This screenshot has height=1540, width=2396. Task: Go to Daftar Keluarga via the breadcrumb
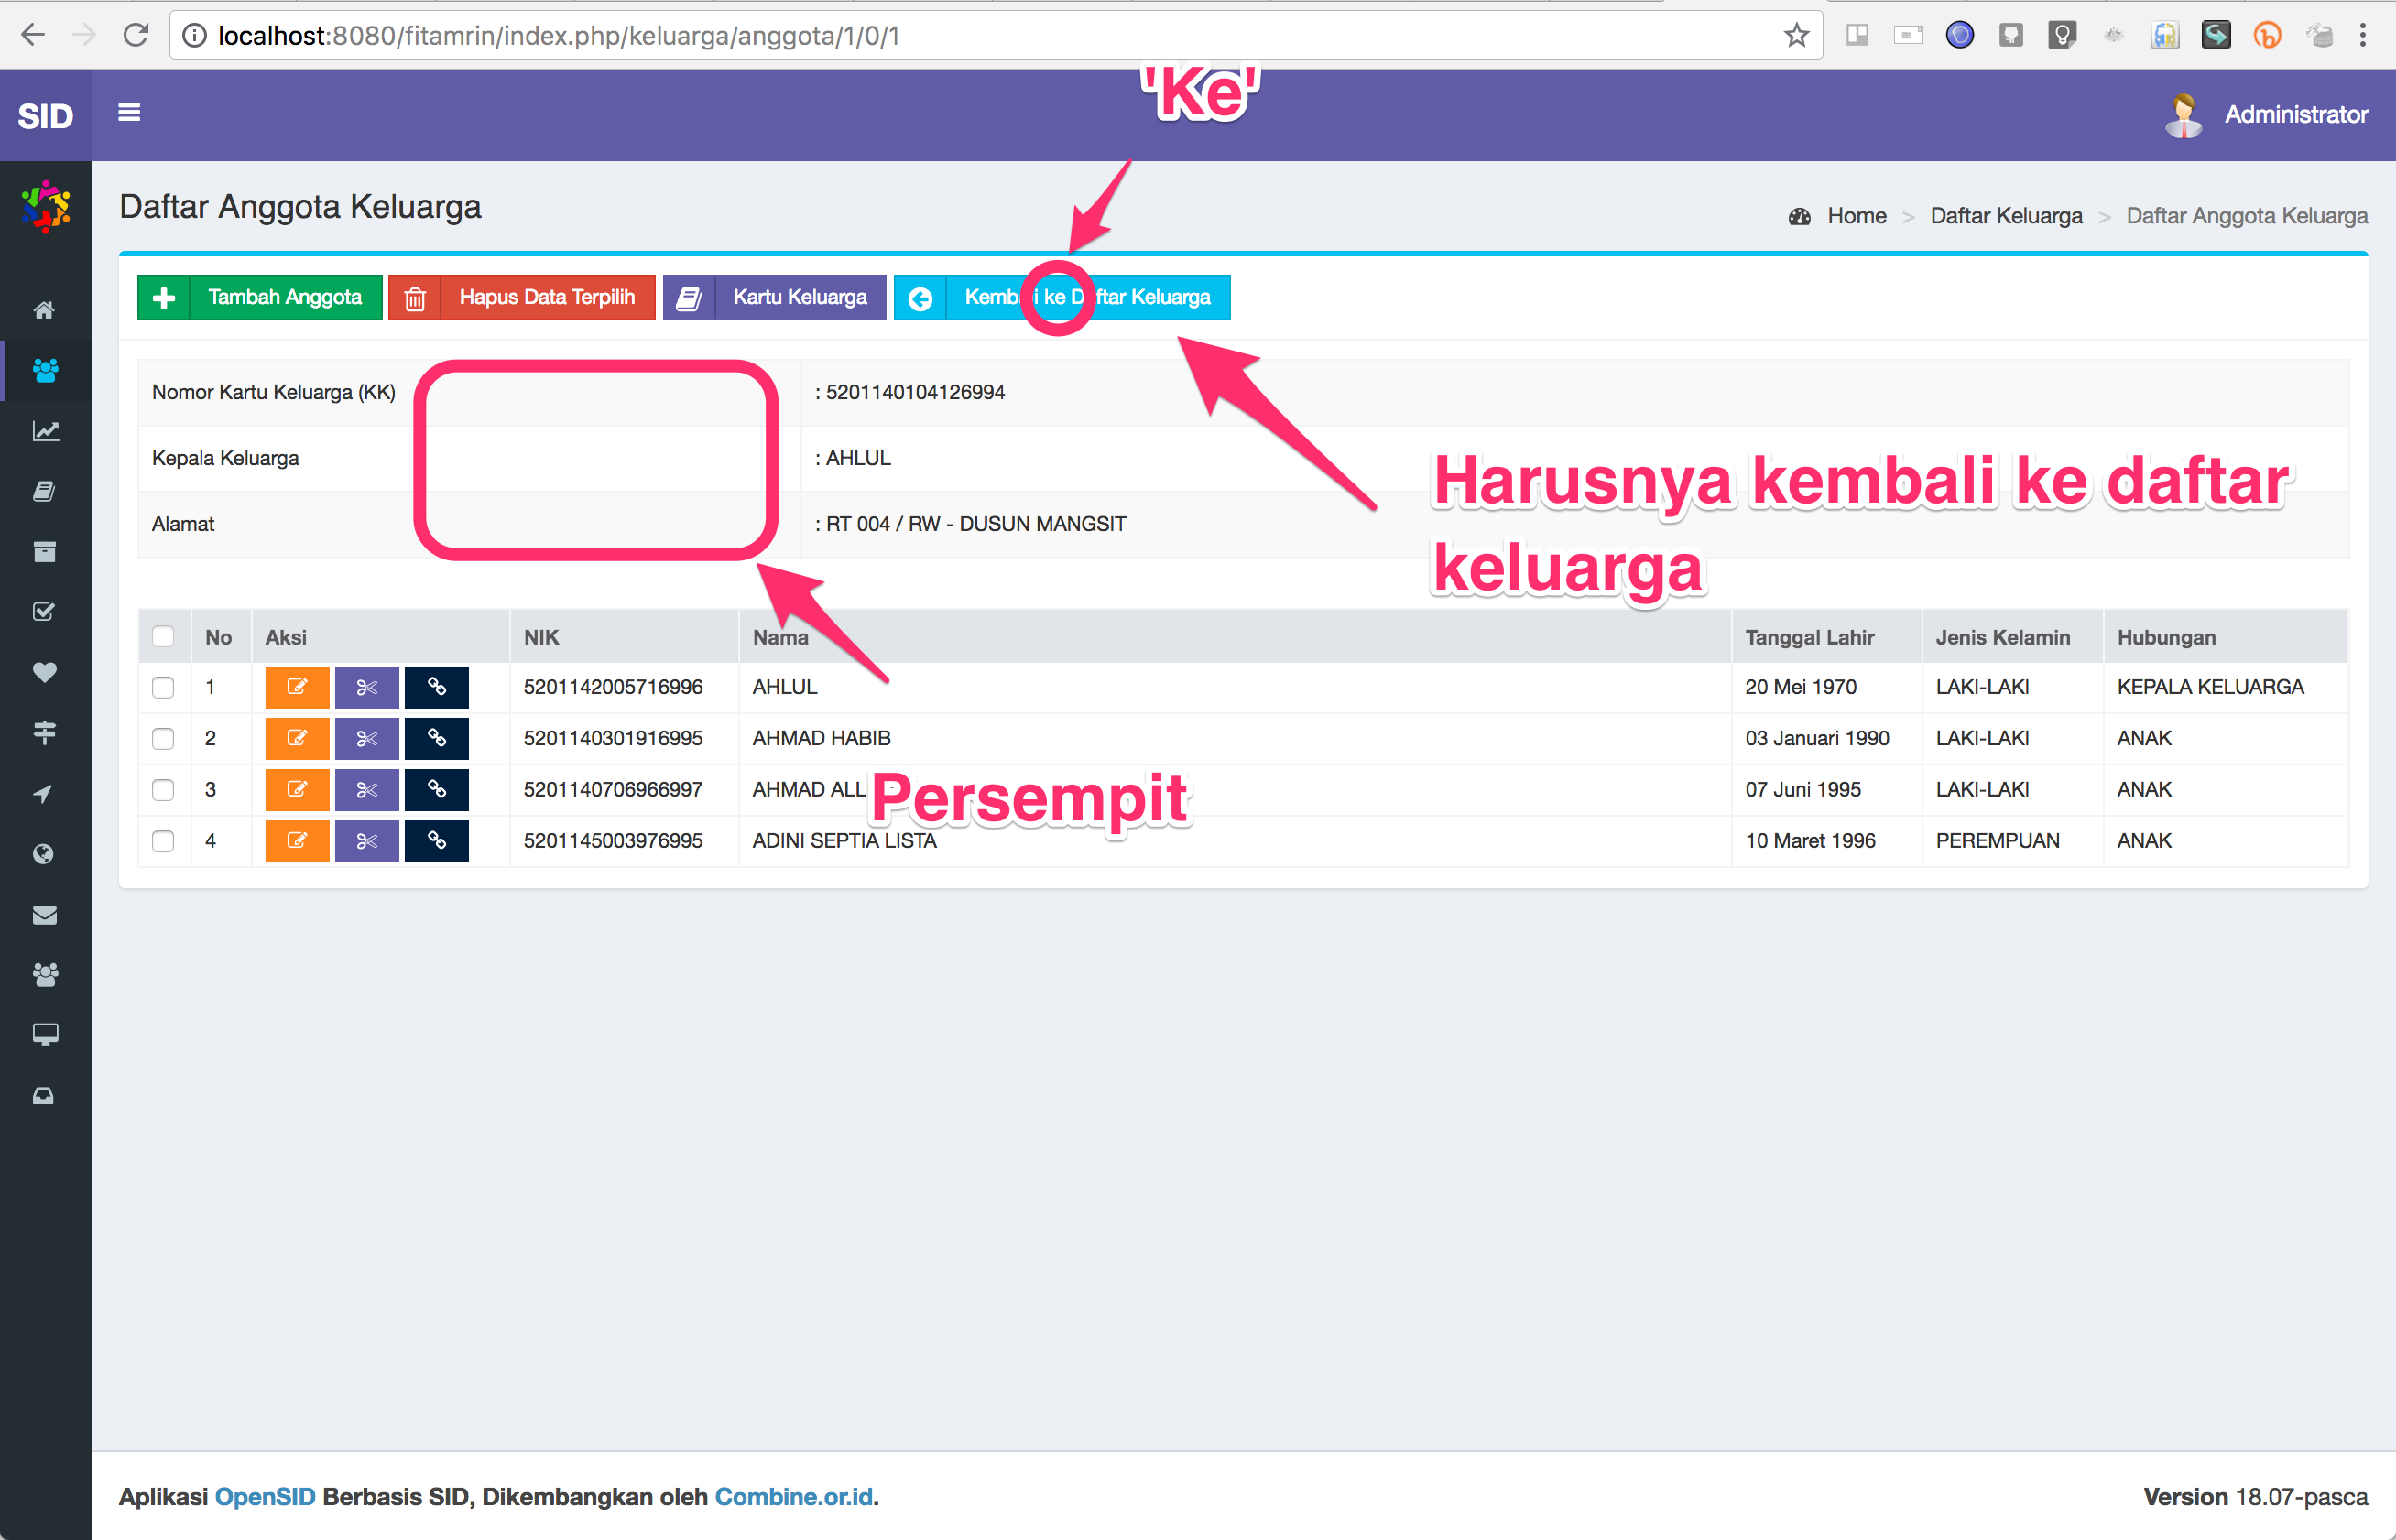[x=2006, y=215]
